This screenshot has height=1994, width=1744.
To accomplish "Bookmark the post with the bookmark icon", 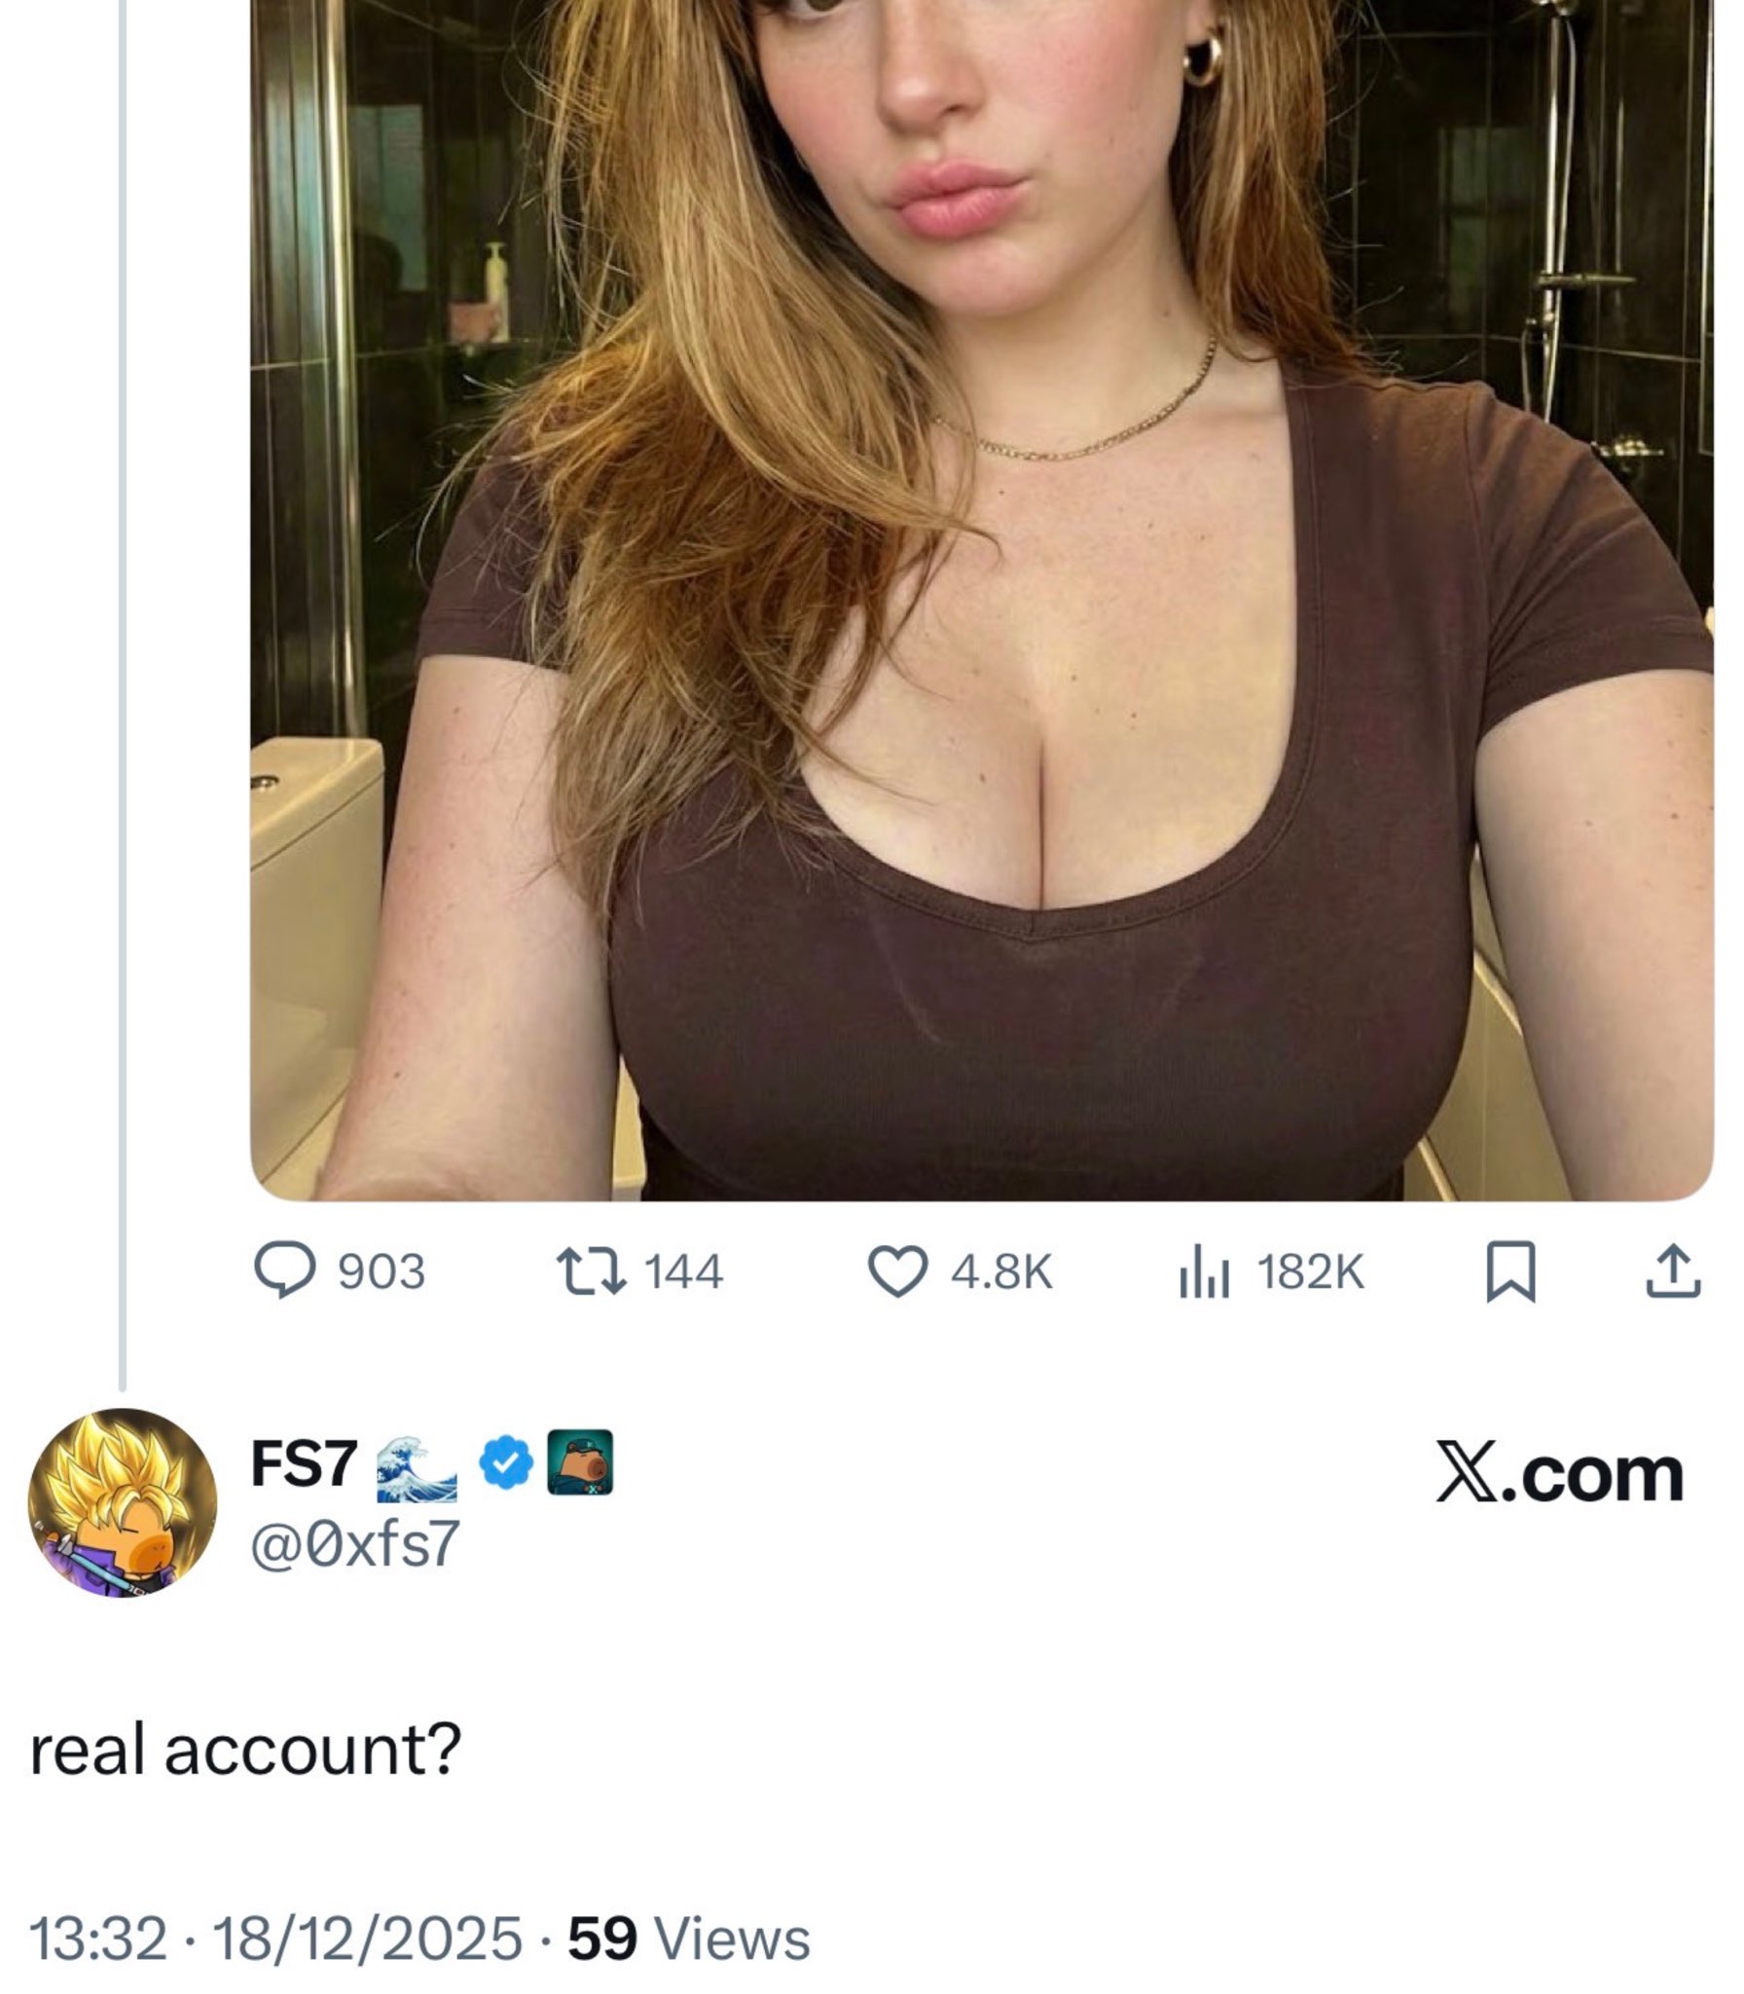I will pyautogui.click(x=1510, y=1273).
